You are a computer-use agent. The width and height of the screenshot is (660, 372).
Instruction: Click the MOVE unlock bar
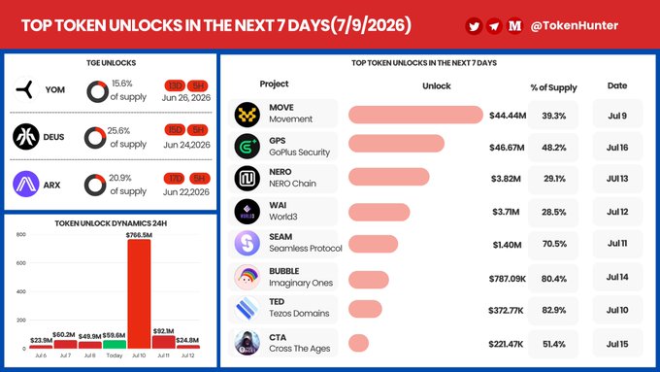coord(415,115)
